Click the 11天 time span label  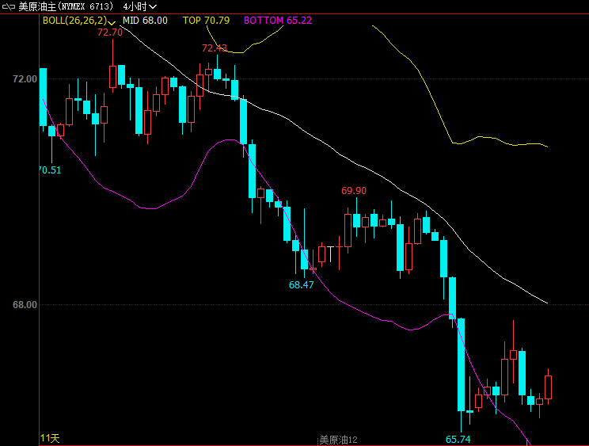[50, 438]
